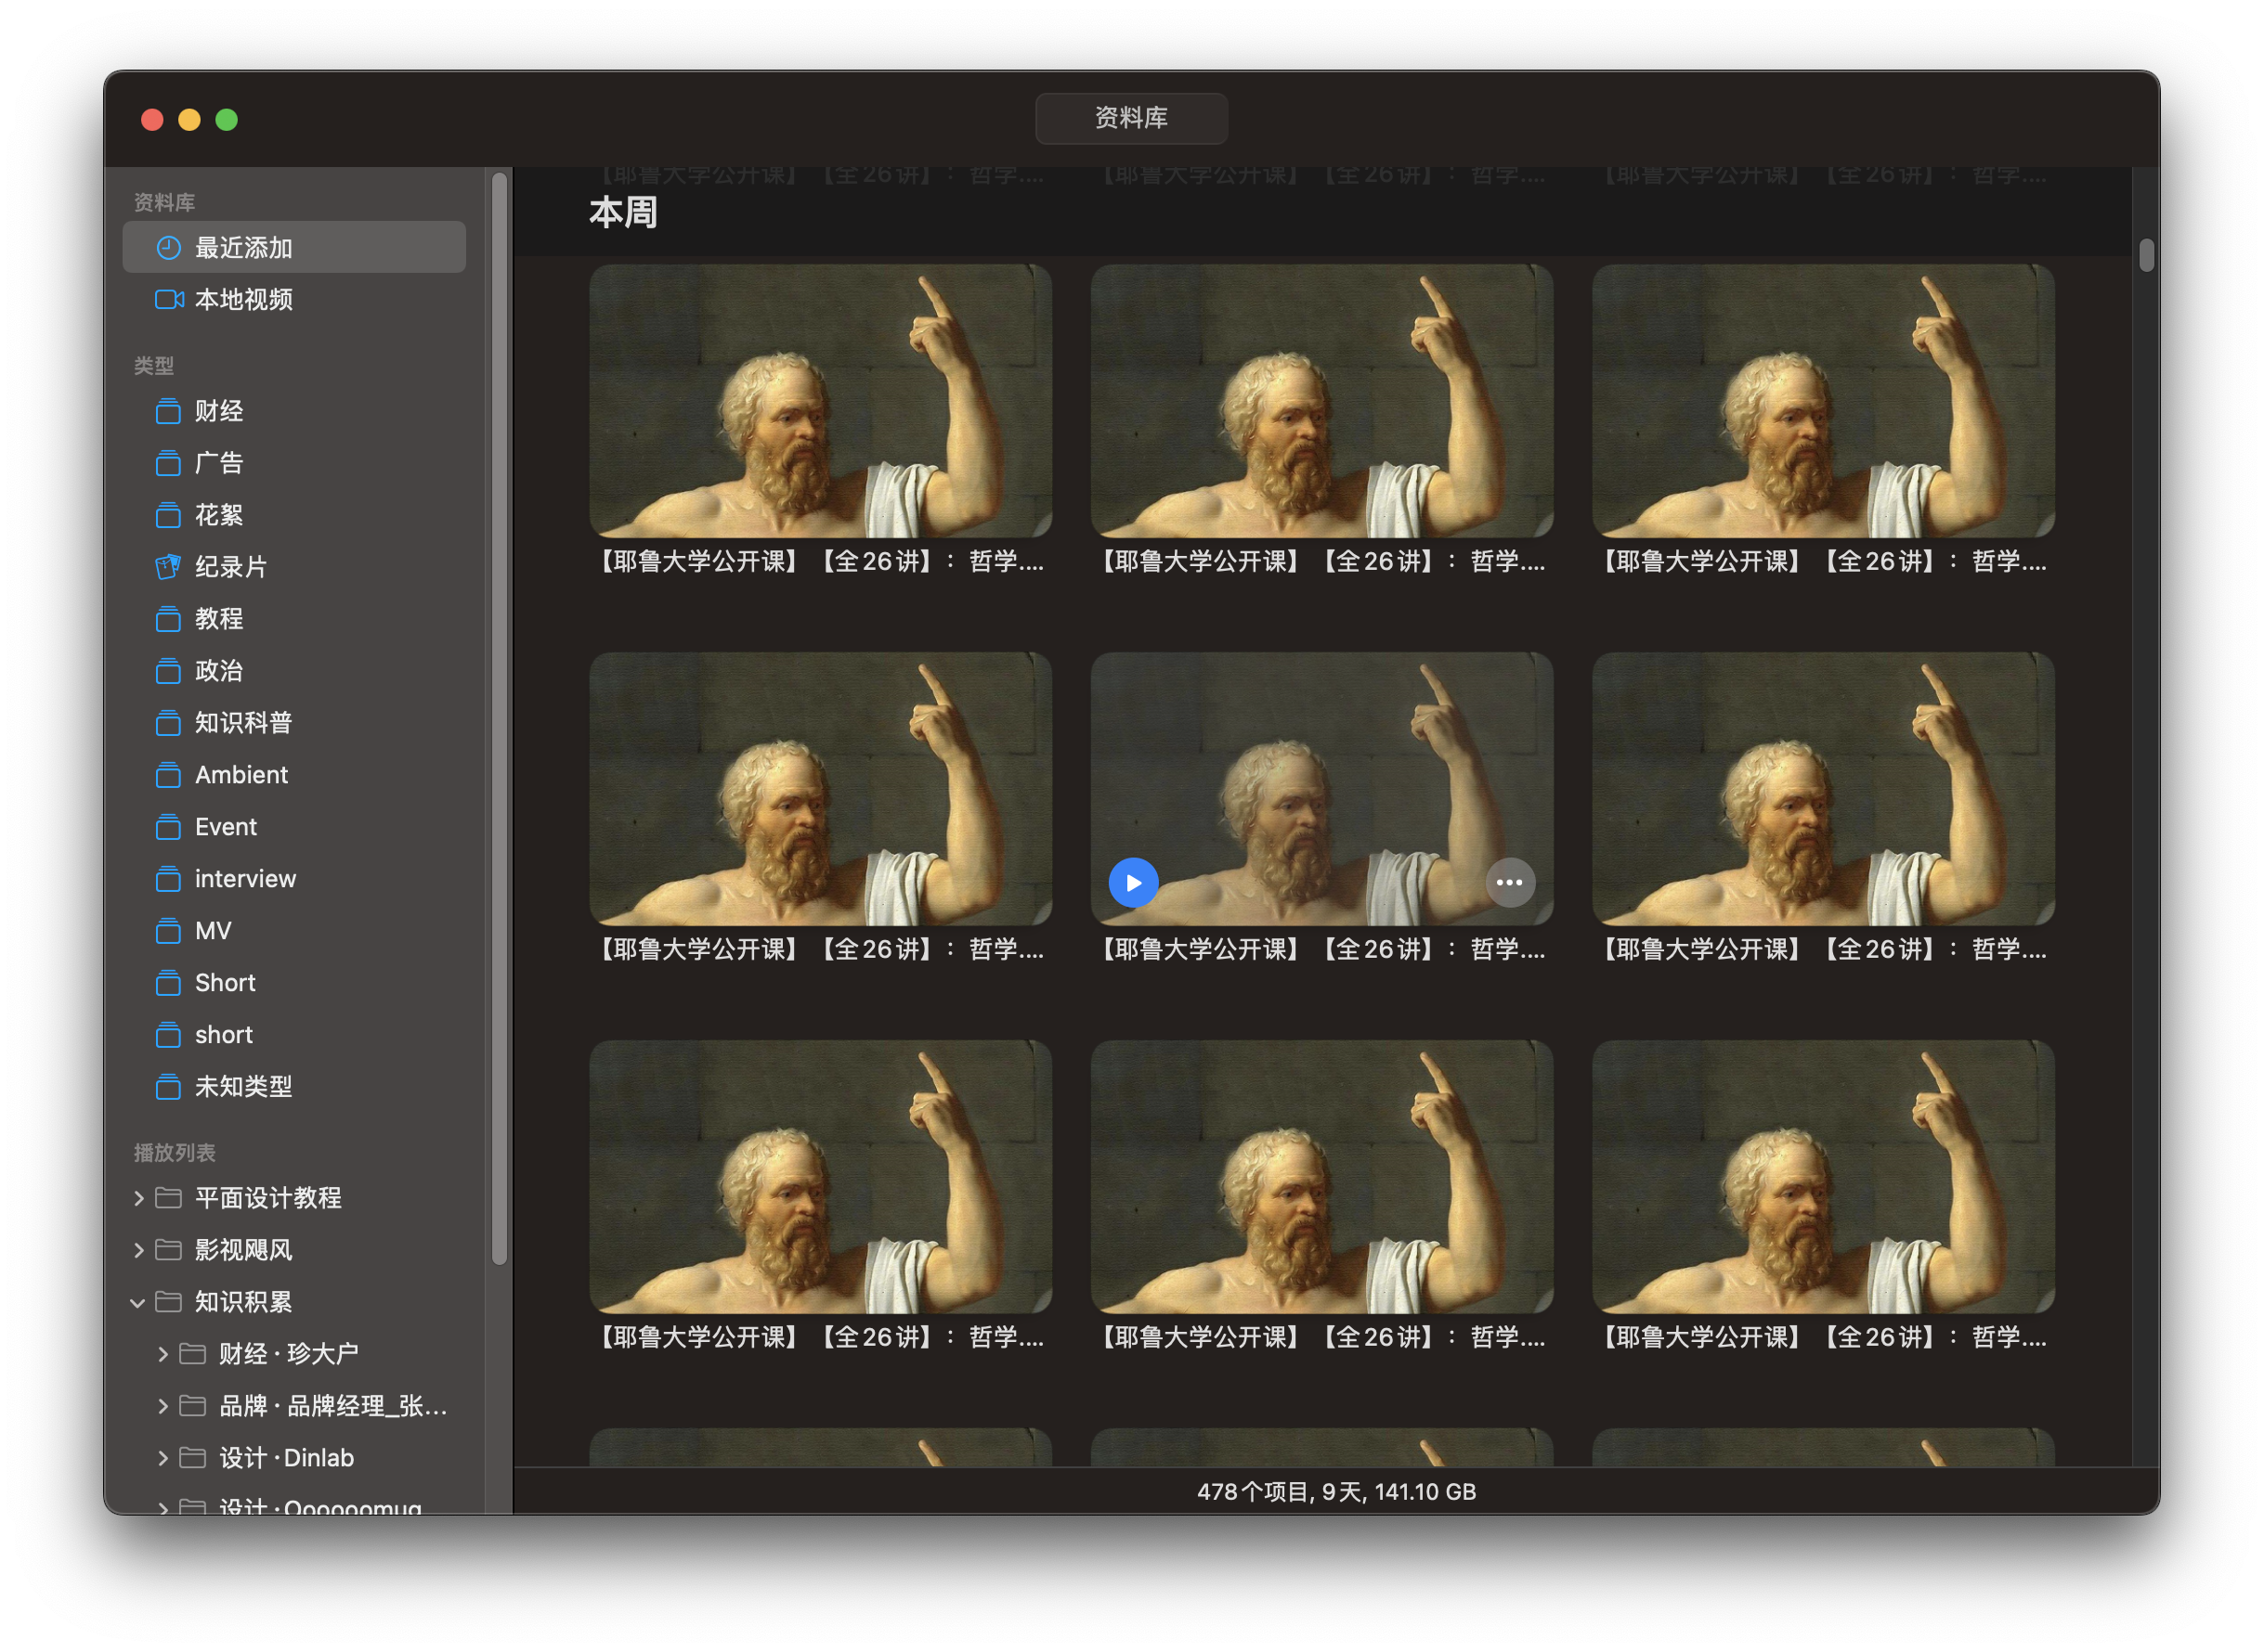The height and width of the screenshot is (1652, 2264).
Task: Select the 未知类型 category
Action: point(242,1087)
